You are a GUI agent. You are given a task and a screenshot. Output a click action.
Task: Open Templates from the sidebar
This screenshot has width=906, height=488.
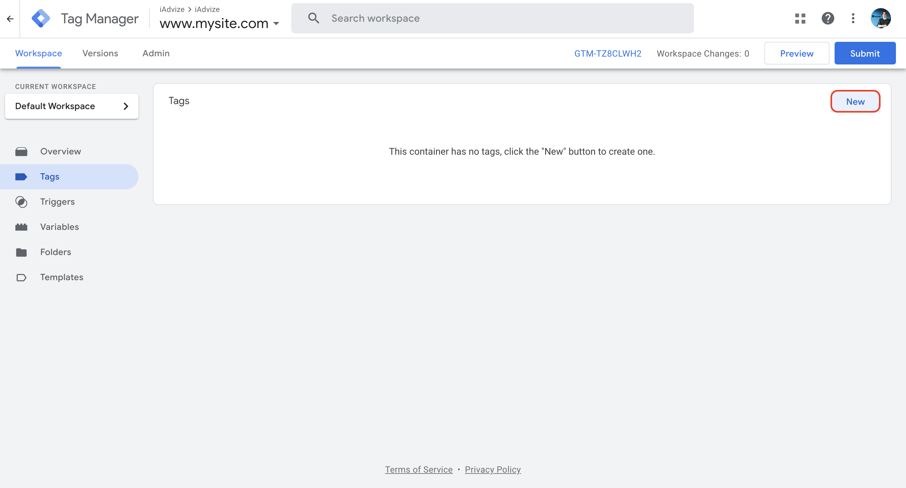pos(62,277)
